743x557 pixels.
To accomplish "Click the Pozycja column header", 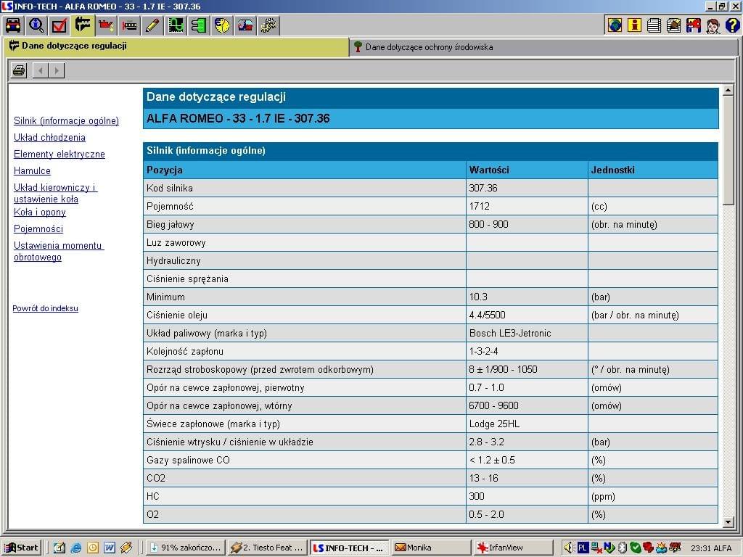I will click(x=304, y=170).
